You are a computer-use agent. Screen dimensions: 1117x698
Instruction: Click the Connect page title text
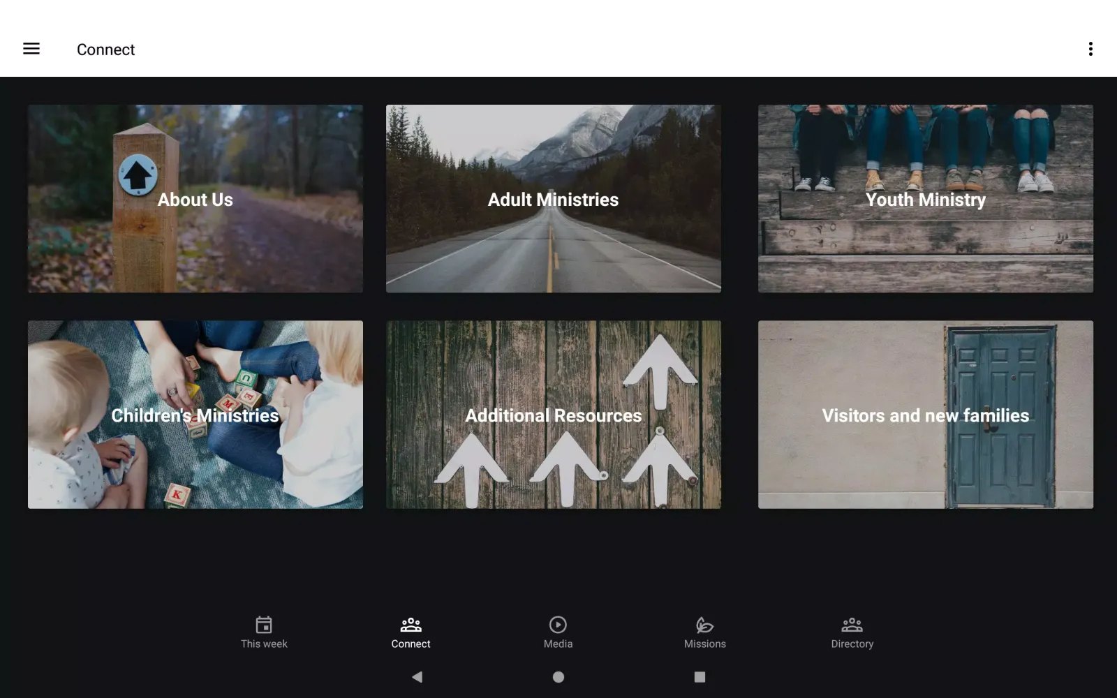pyautogui.click(x=105, y=50)
